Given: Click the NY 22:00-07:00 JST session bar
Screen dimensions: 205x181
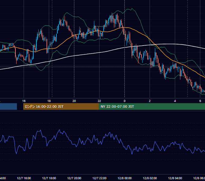Looking at the screenshot, I should (x=152, y=106).
